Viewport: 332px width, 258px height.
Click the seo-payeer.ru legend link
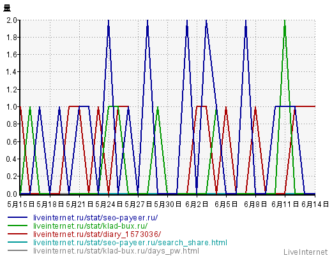pyautogui.click(x=95, y=218)
